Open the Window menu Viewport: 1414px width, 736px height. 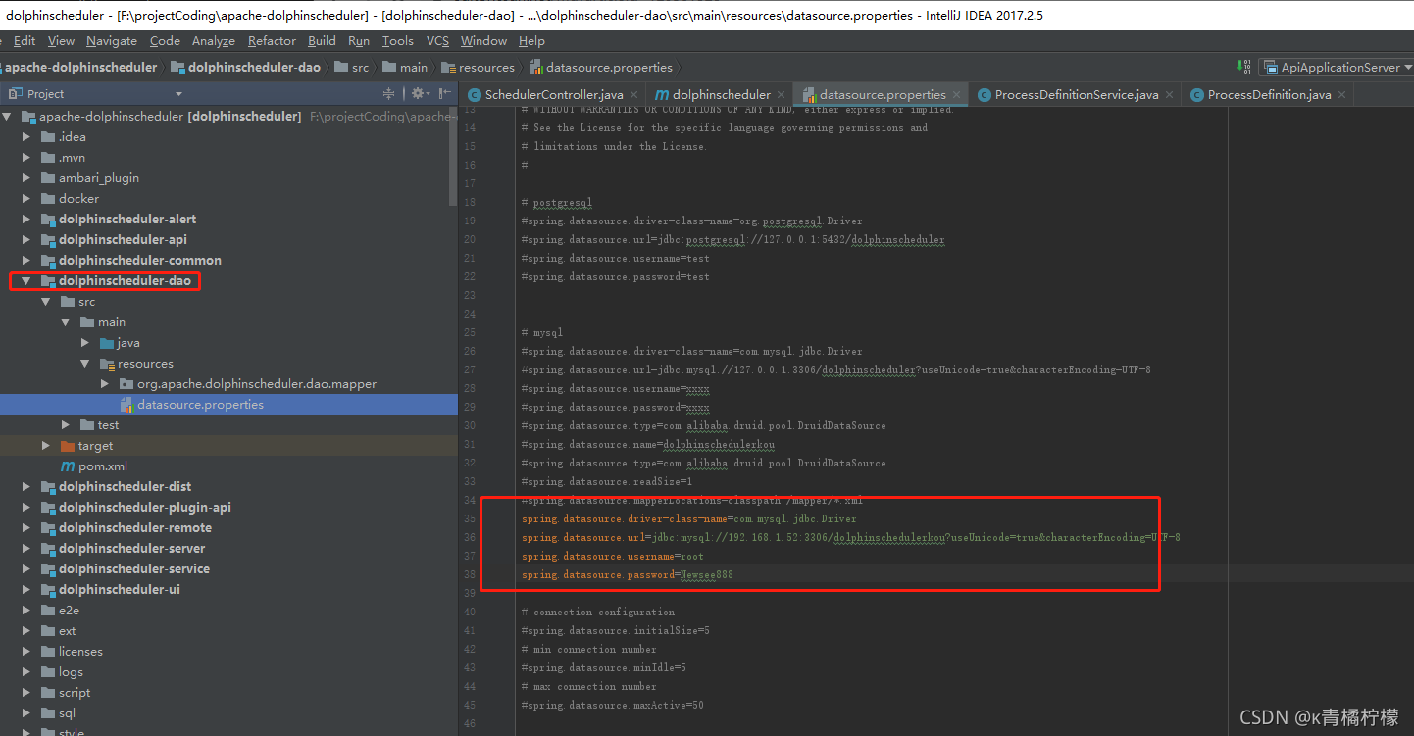483,41
